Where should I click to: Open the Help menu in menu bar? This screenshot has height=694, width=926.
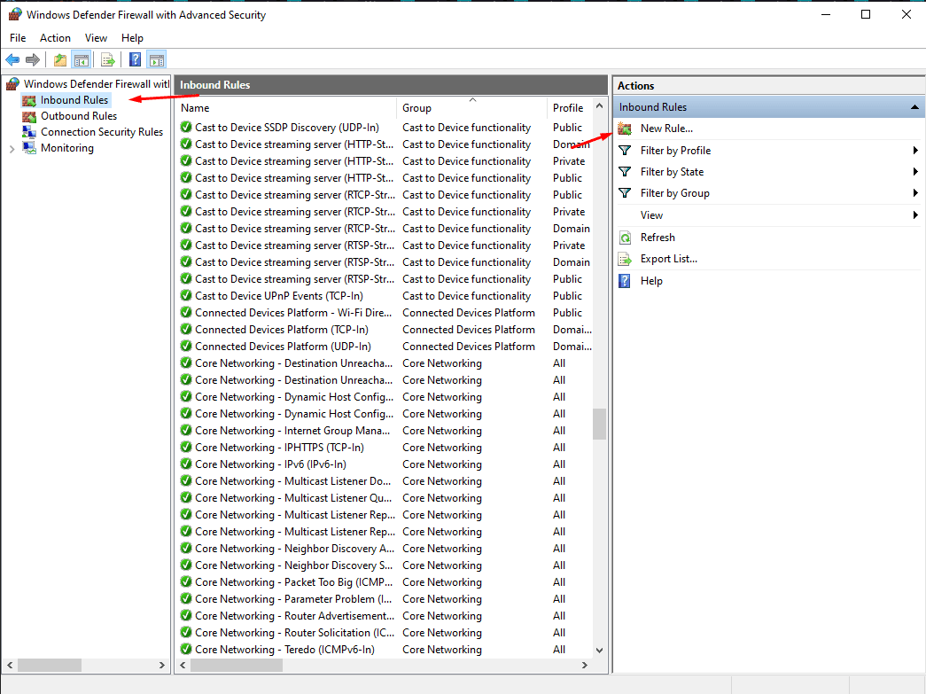coord(132,38)
